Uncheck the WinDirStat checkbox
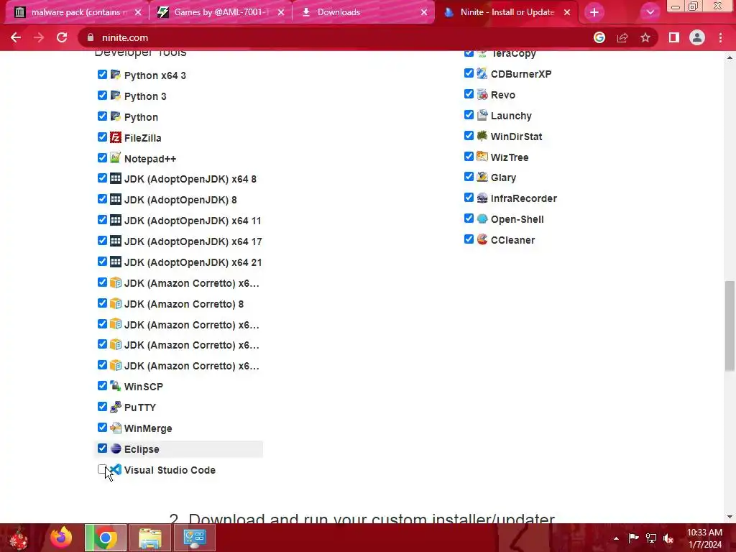The image size is (736, 552). coord(469,135)
